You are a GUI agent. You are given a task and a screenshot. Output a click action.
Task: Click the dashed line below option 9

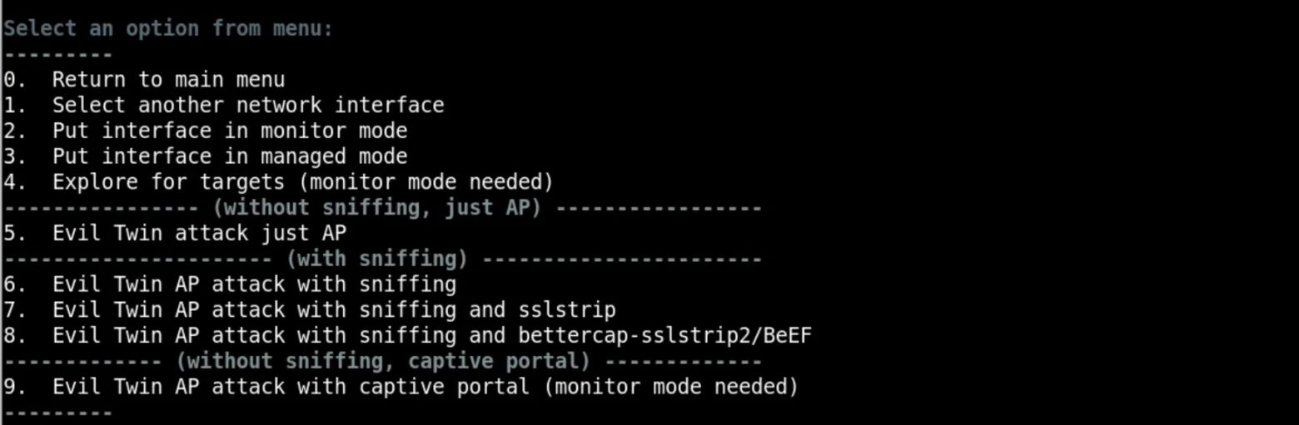57,413
